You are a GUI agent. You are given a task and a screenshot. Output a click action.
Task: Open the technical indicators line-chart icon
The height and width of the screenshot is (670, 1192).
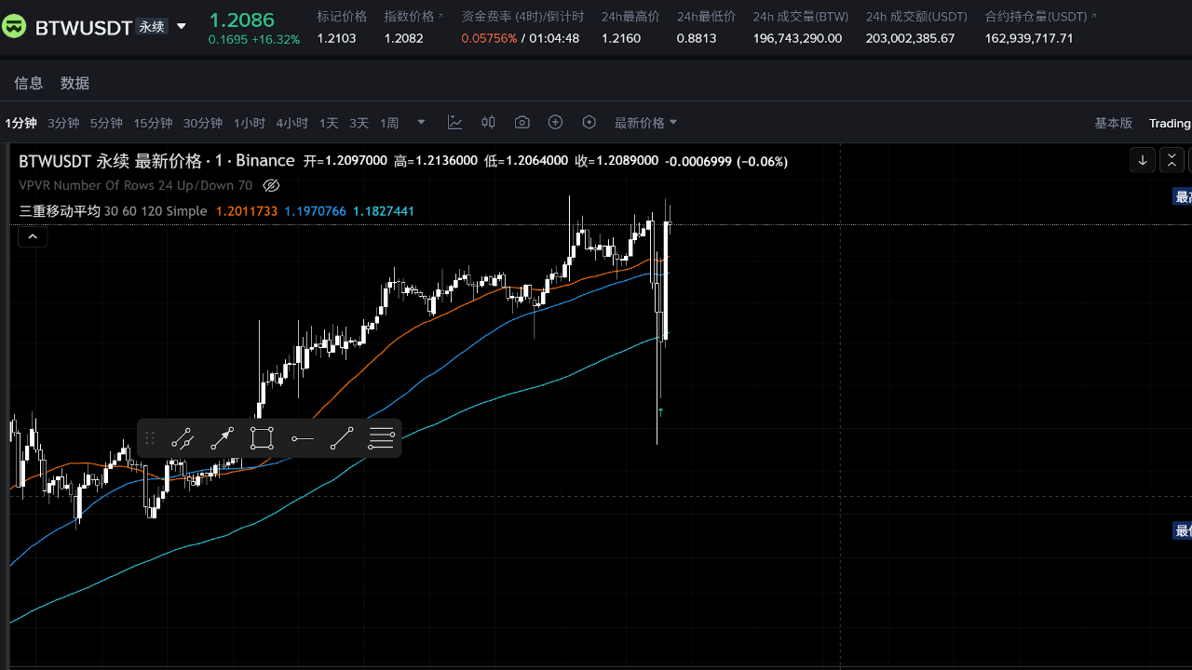click(455, 123)
